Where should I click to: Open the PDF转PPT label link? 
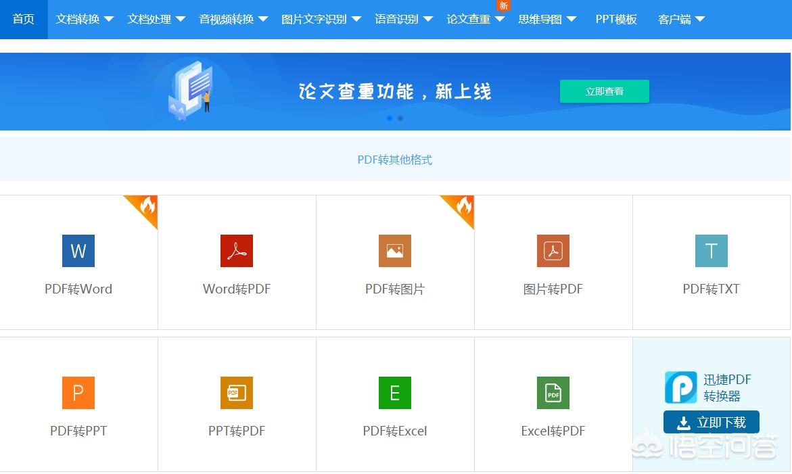78,431
